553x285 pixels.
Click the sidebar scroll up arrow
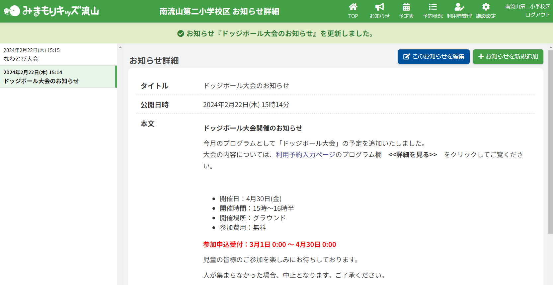[x=120, y=47]
